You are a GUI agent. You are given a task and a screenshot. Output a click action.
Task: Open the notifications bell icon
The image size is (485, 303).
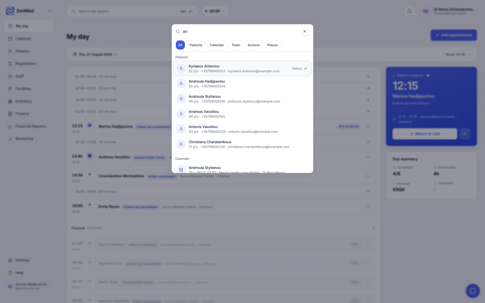[409, 11]
